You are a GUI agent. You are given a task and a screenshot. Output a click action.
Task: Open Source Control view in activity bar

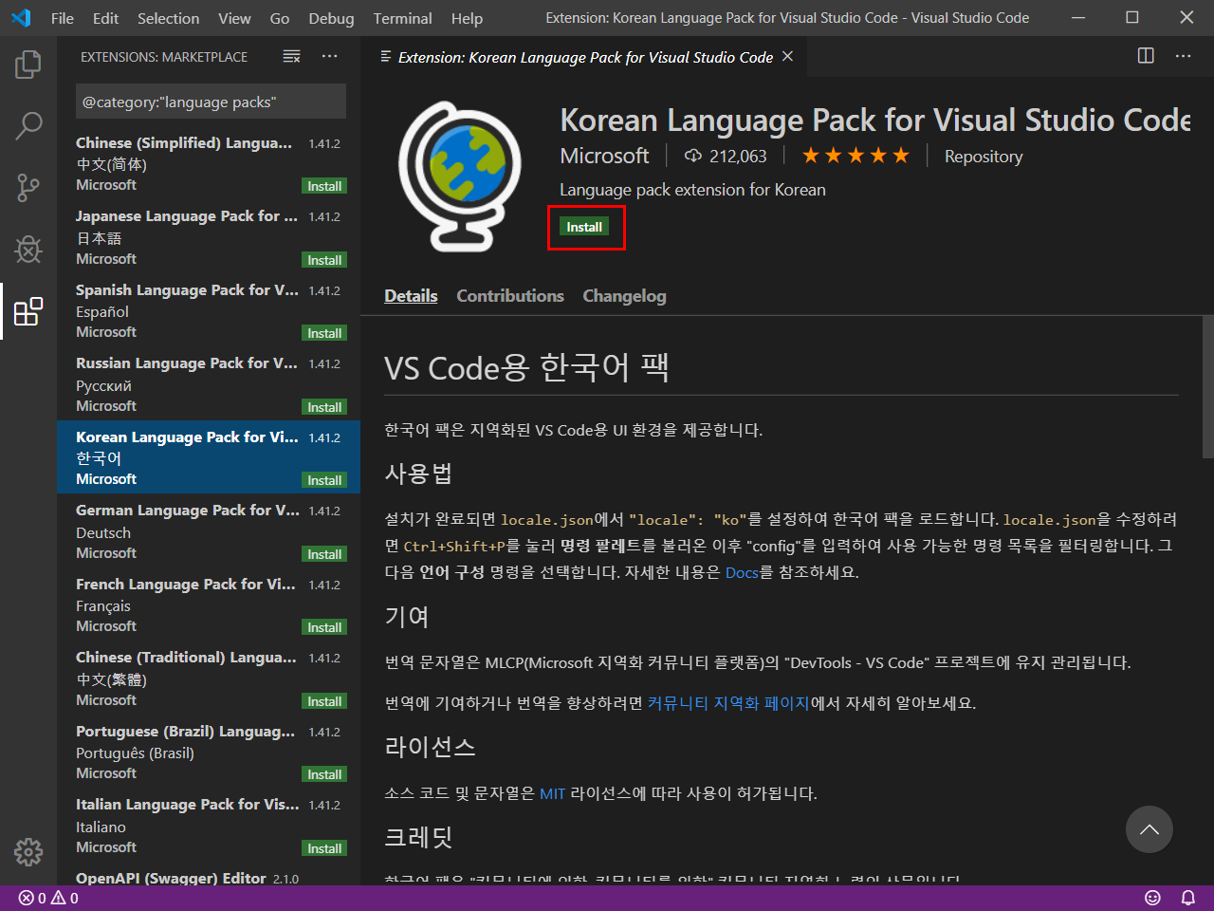[x=28, y=188]
